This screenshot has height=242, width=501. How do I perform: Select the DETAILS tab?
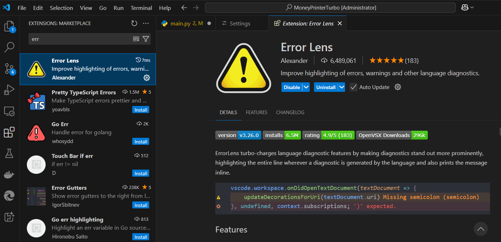point(228,112)
